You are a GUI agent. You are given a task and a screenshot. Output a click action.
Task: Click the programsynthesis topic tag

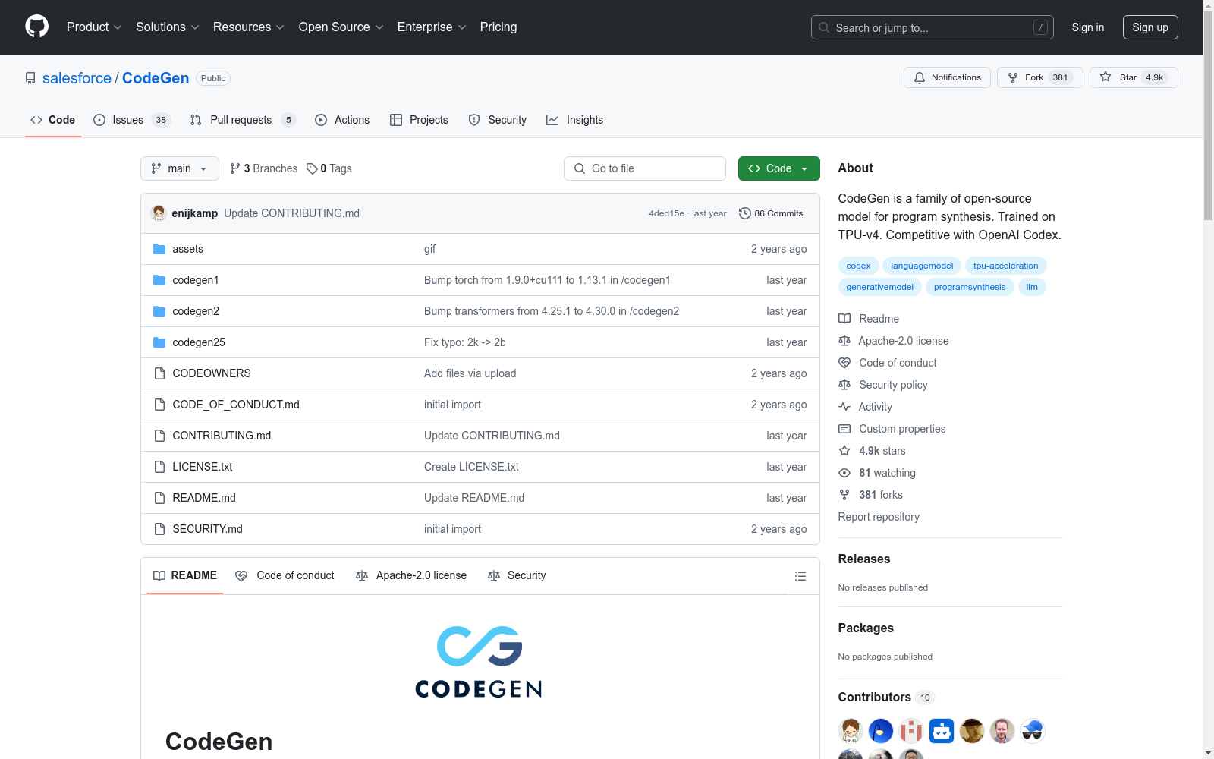[970, 287]
